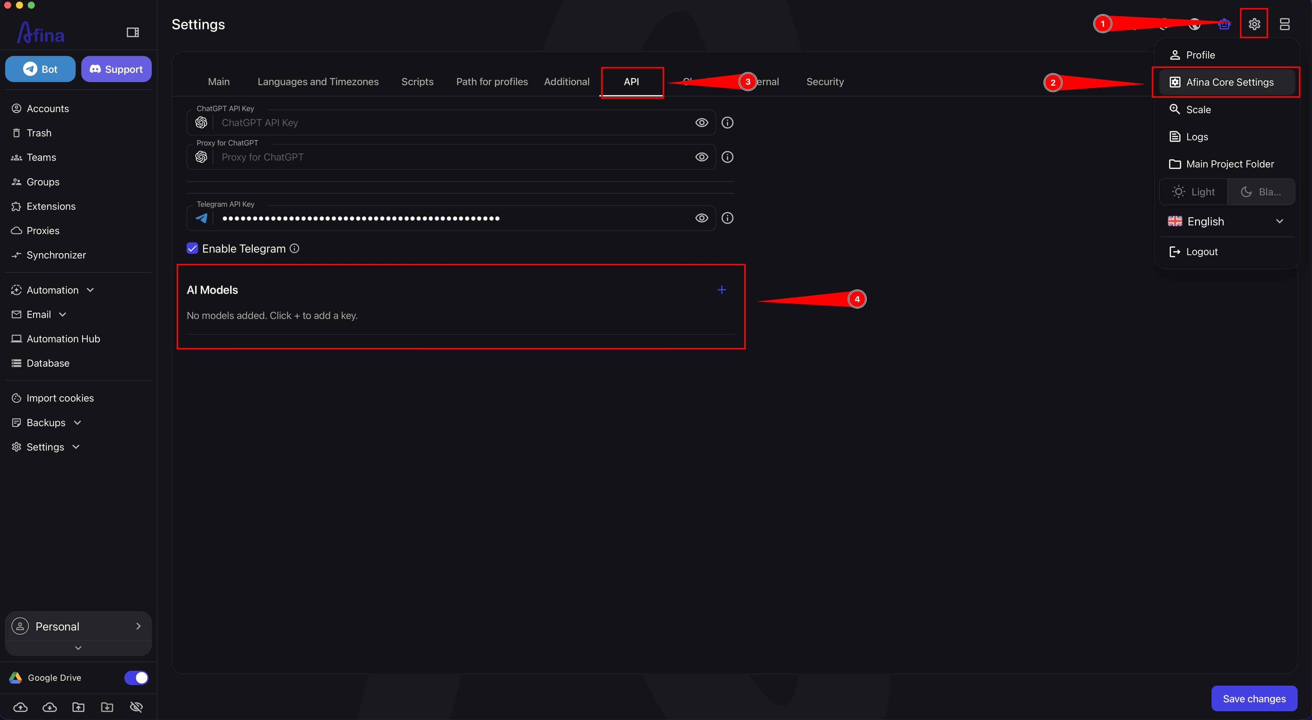Open Accounts in sidebar

(x=79, y=109)
